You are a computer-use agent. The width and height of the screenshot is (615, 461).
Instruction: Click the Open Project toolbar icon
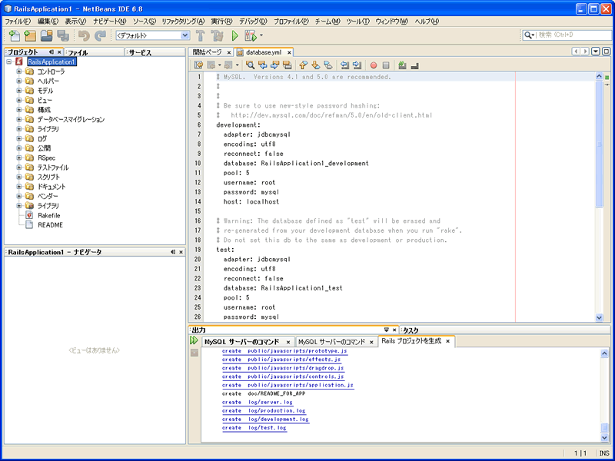(47, 35)
